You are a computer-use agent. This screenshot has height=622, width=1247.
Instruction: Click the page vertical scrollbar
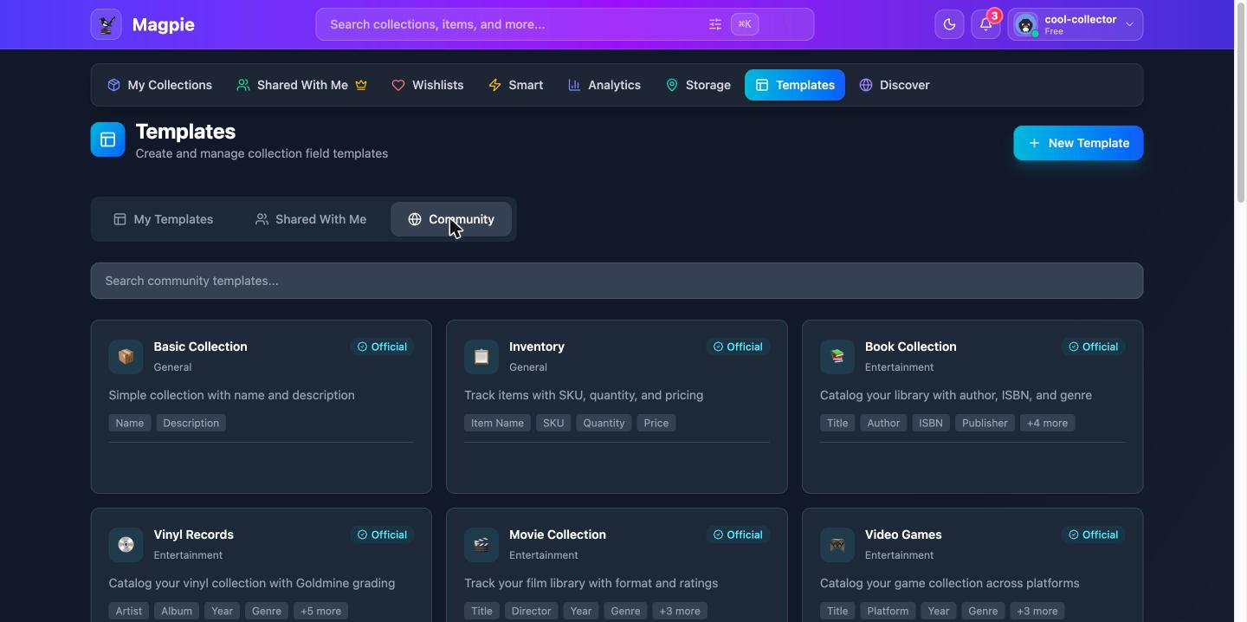1240,104
